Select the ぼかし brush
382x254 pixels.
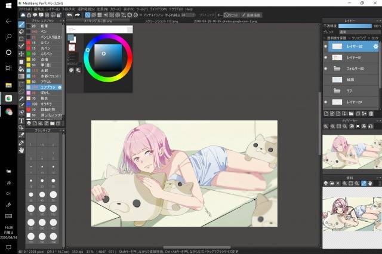[44, 92]
